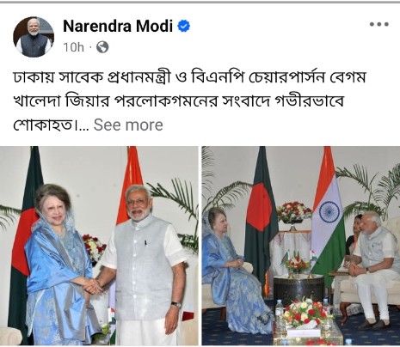Click the second line of Bengali post text
The image size is (400, 347).
(x=178, y=100)
